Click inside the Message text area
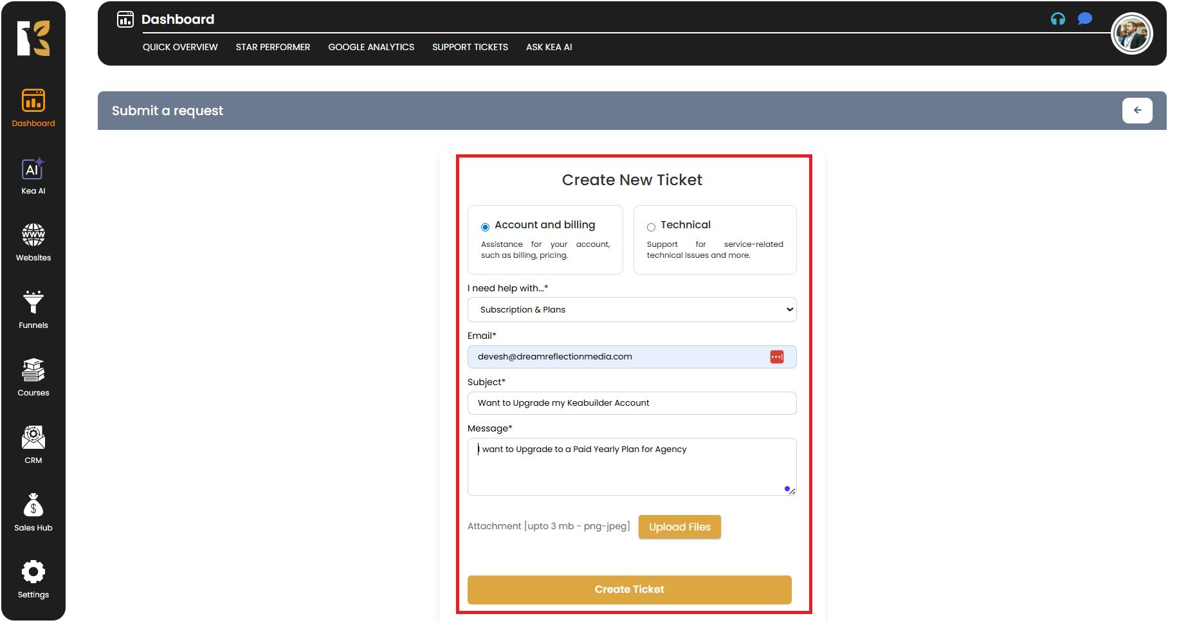The image size is (1195, 625). click(632, 469)
